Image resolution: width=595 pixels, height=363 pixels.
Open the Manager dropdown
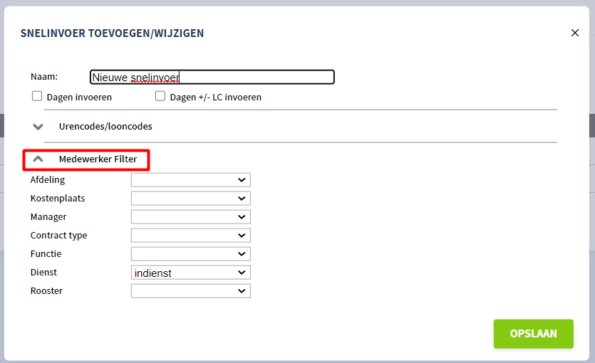(191, 217)
